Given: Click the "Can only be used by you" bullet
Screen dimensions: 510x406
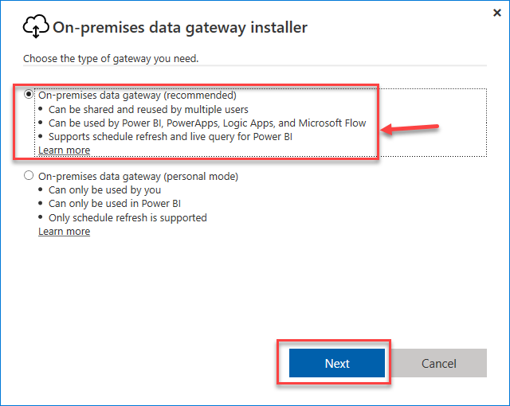Looking at the screenshot, I should click(104, 190).
